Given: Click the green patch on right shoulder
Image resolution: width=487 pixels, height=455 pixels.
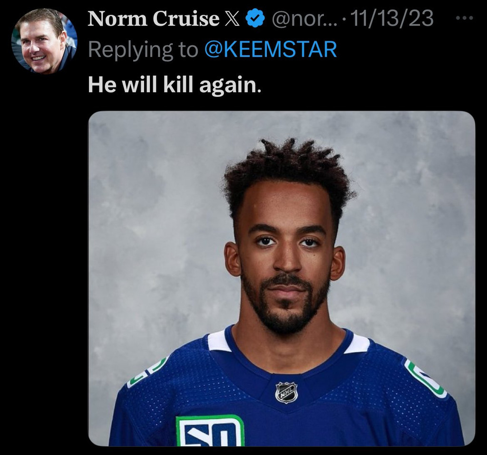Looking at the screenshot, I should [x=425, y=378].
